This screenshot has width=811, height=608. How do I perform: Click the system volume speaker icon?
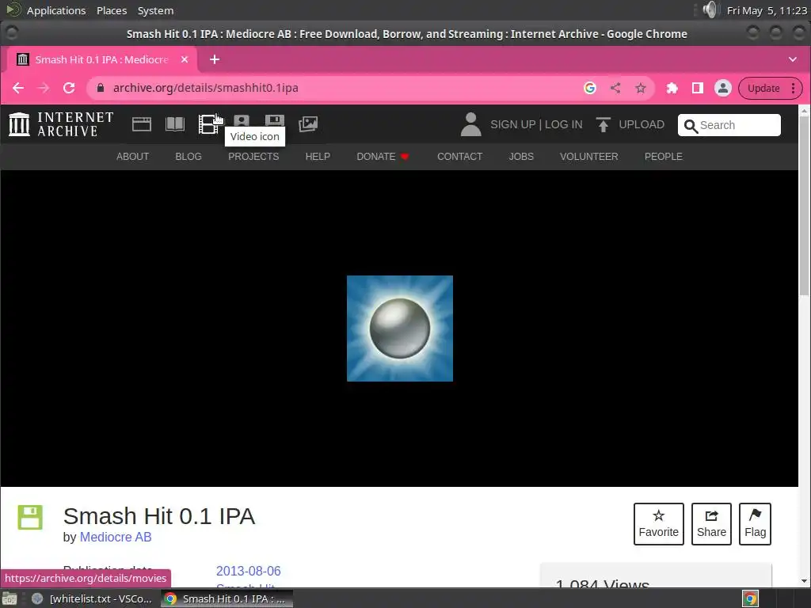(x=711, y=9)
